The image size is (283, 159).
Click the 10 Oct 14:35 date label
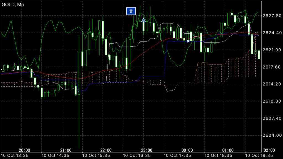coord(55,155)
